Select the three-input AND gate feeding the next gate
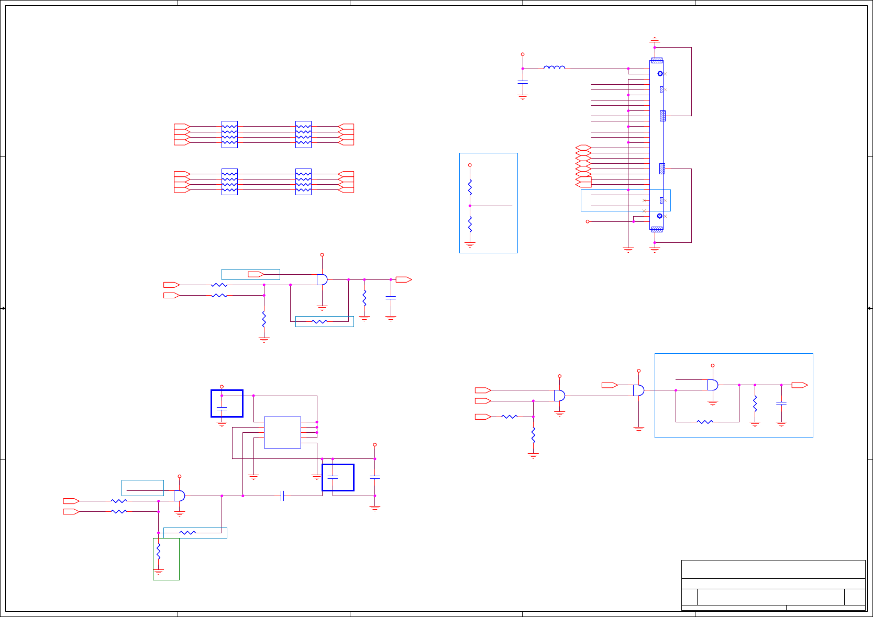The height and width of the screenshot is (617, 873). [559, 396]
